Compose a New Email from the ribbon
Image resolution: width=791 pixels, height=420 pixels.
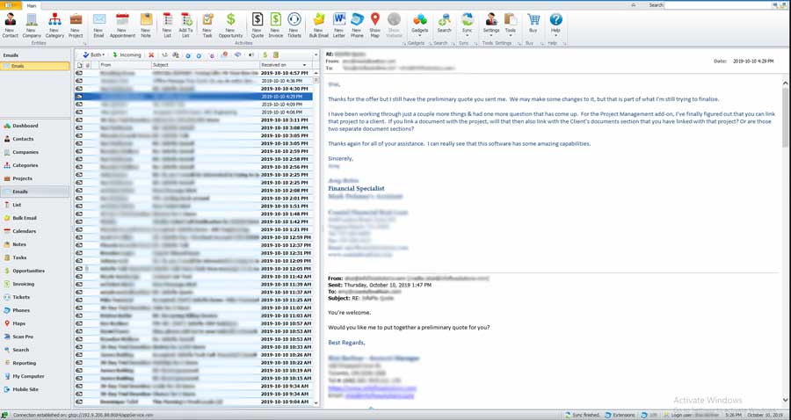(x=98, y=25)
